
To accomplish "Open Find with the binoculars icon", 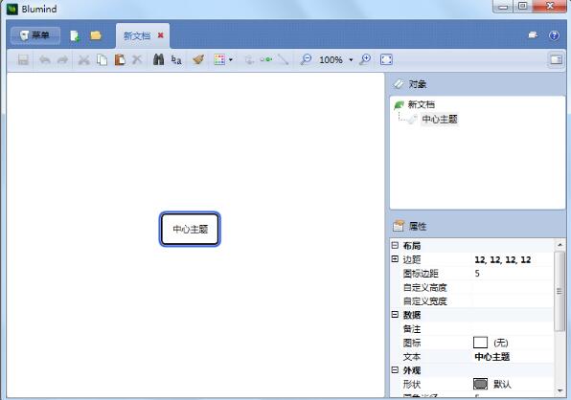I will (158, 59).
